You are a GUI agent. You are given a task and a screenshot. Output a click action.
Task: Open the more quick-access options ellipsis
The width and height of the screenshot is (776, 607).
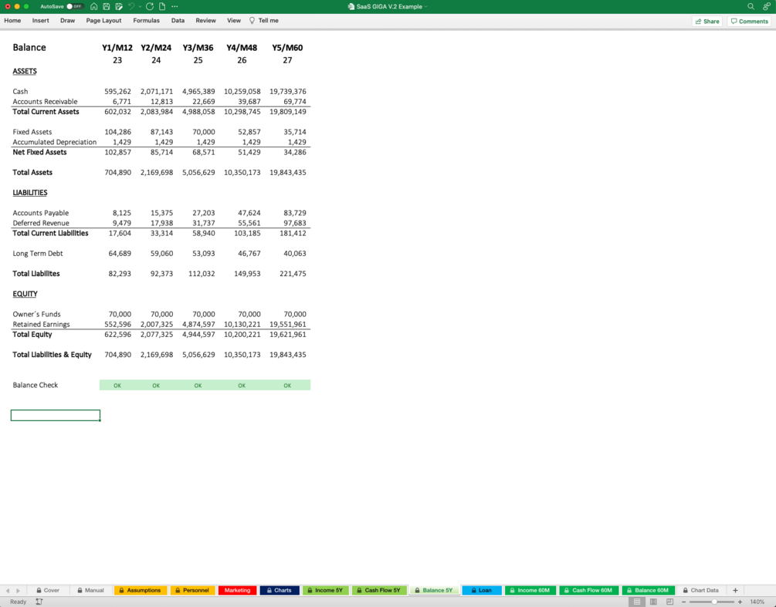click(x=175, y=6)
